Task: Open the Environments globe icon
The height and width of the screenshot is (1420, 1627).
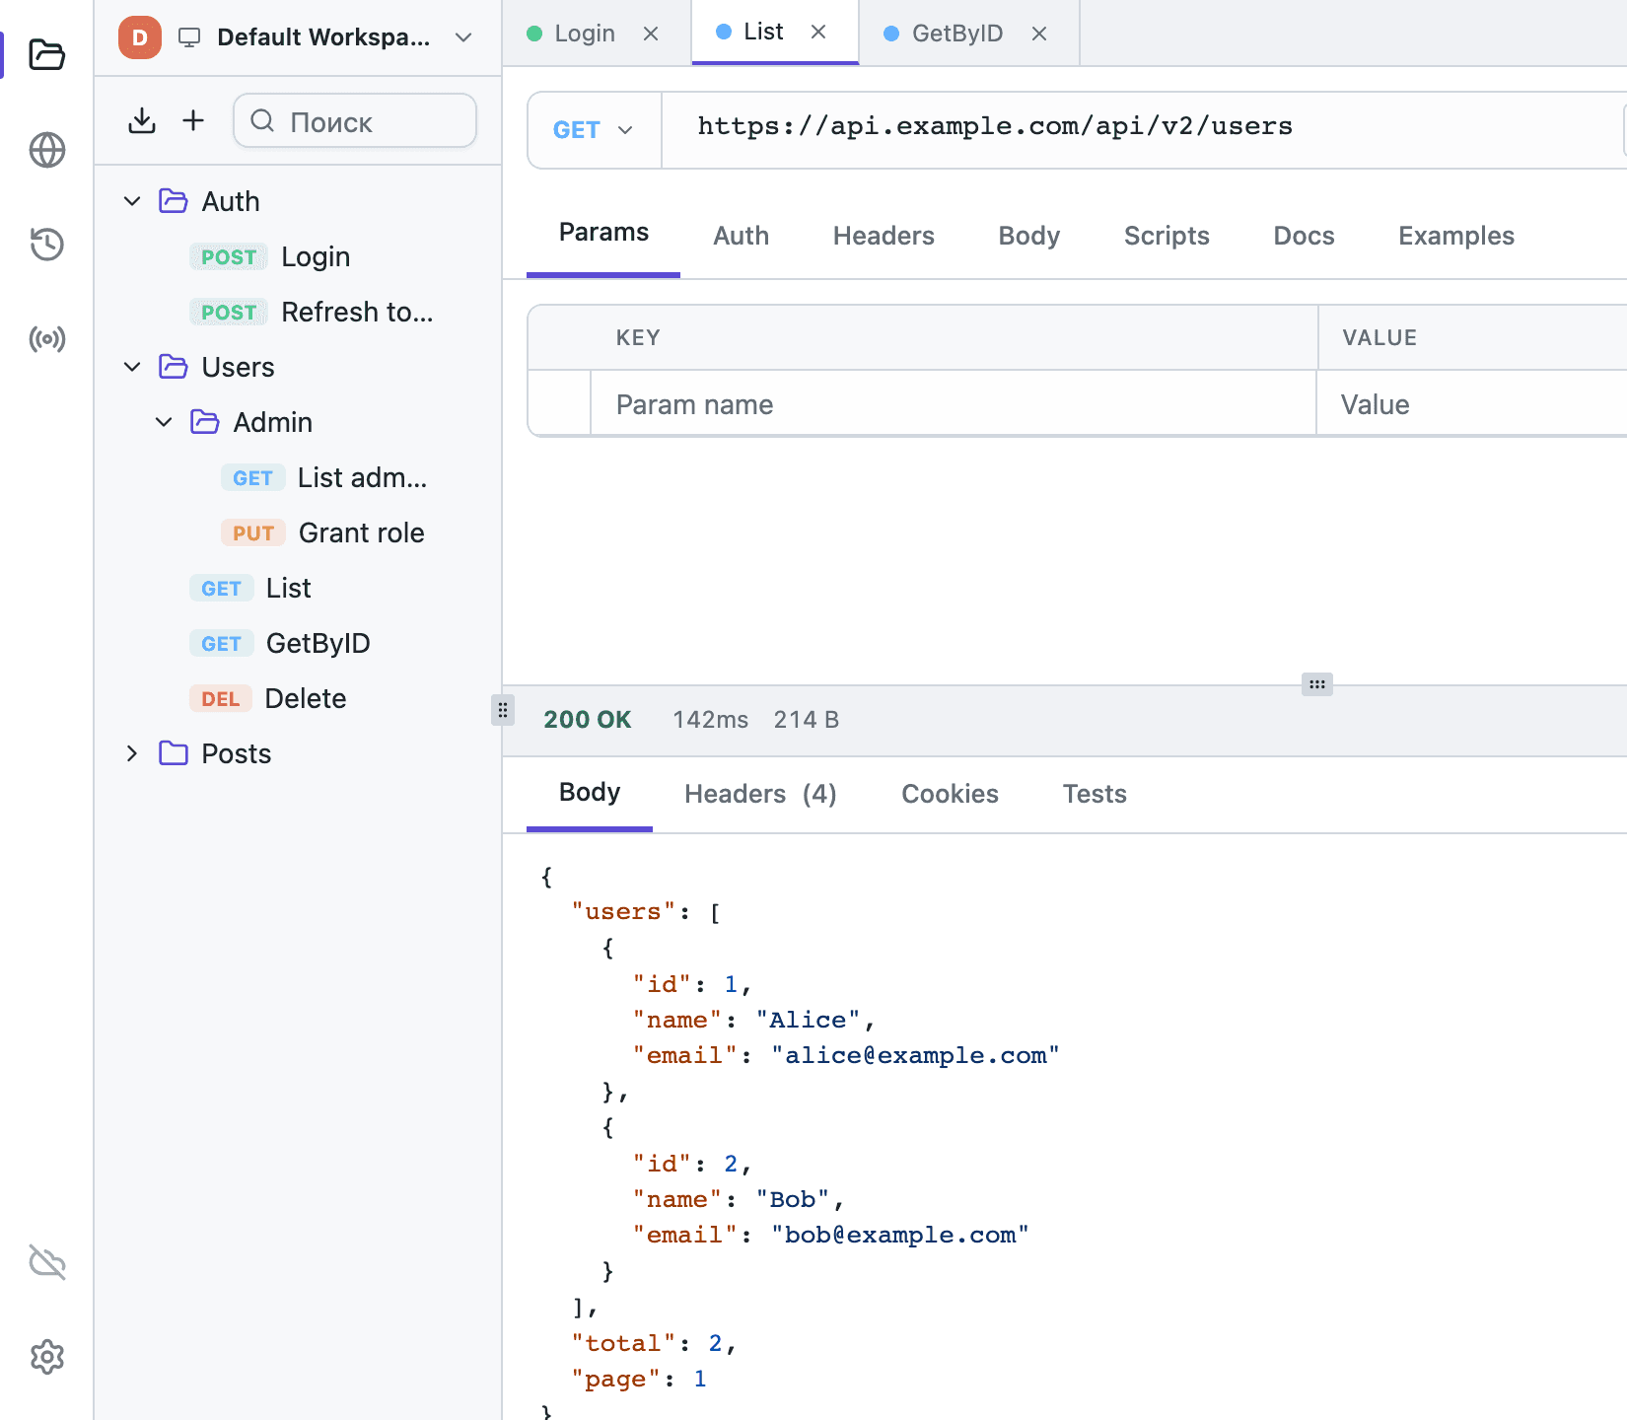Action: coord(46,150)
